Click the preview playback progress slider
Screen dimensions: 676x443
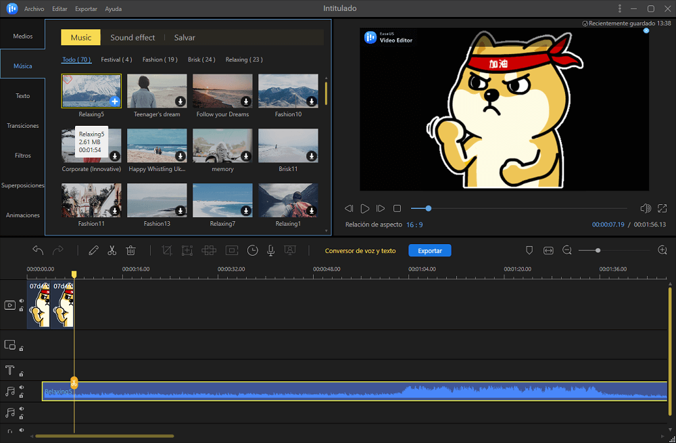click(521, 208)
